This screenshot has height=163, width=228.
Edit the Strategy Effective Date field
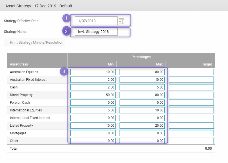point(96,21)
